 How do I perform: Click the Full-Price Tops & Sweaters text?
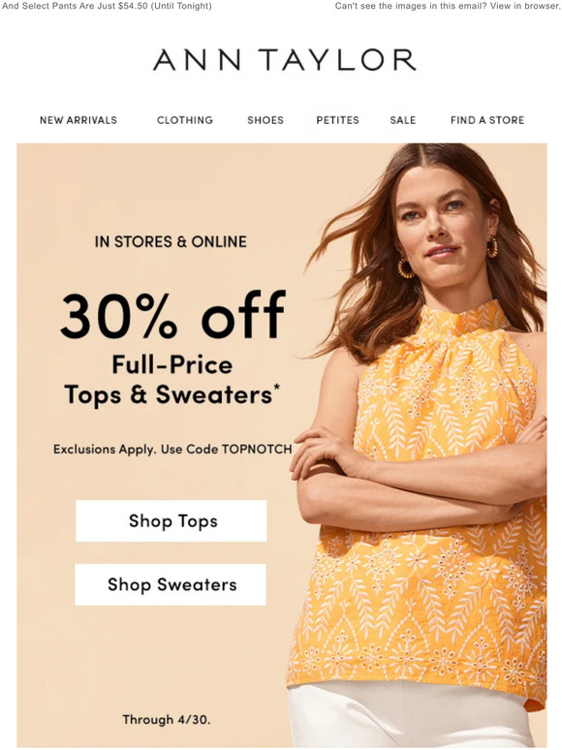click(x=172, y=380)
